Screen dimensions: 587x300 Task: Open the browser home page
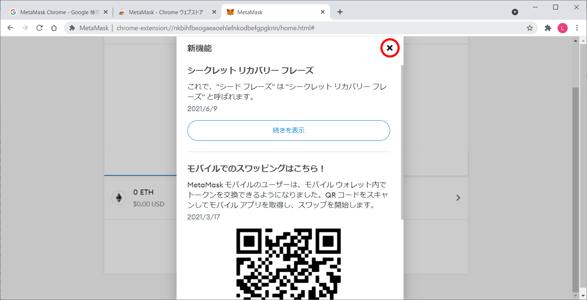(54, 28)
